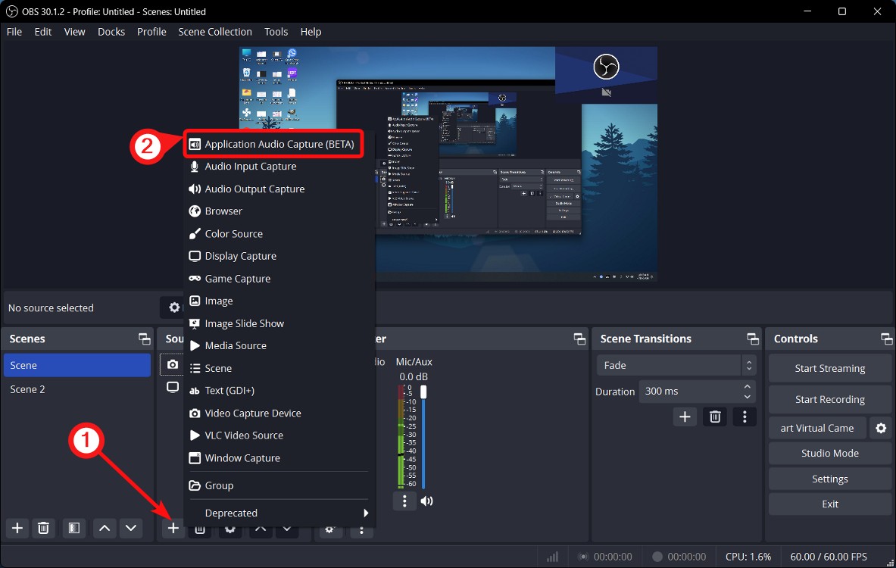Delete the selected scene using trash icon
Image resolution: width=896 pixels, height=568 pixels.
(43, 528)
